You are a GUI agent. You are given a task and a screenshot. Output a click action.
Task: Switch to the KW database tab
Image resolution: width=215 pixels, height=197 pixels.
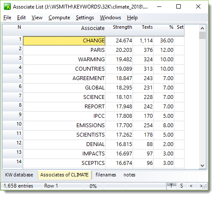pyautogui.click(x=19, y=175)
